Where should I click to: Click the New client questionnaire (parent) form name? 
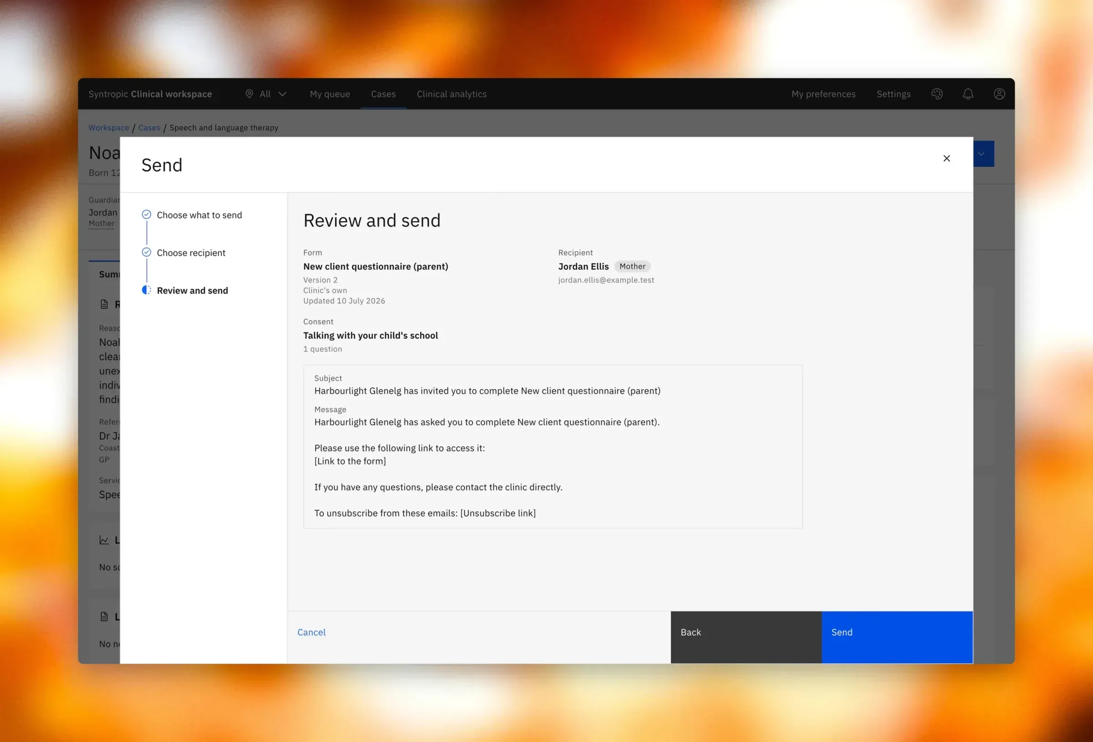pos(375,266)
